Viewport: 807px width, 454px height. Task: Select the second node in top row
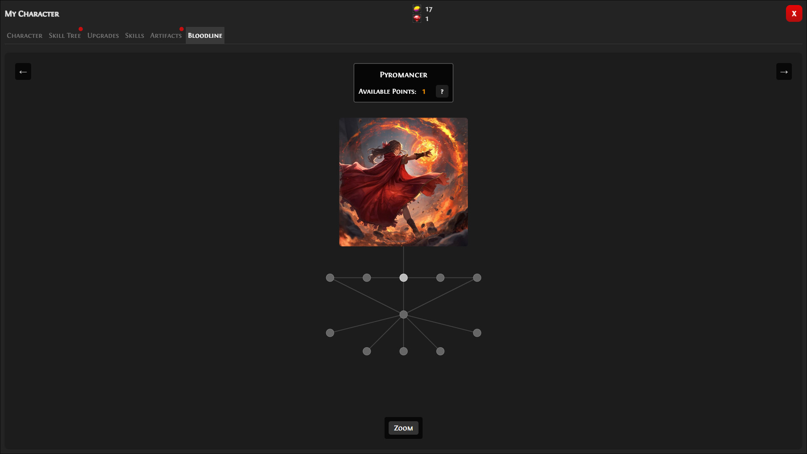[x=367, y=278]
